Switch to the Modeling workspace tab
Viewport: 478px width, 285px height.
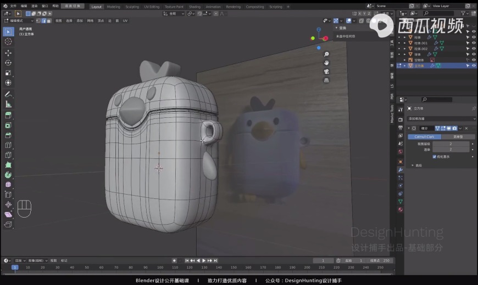(113, 7)
